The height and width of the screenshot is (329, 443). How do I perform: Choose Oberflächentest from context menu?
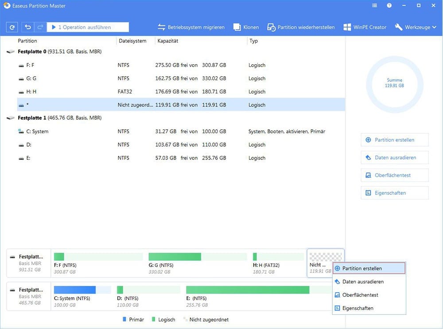(369, 295)
